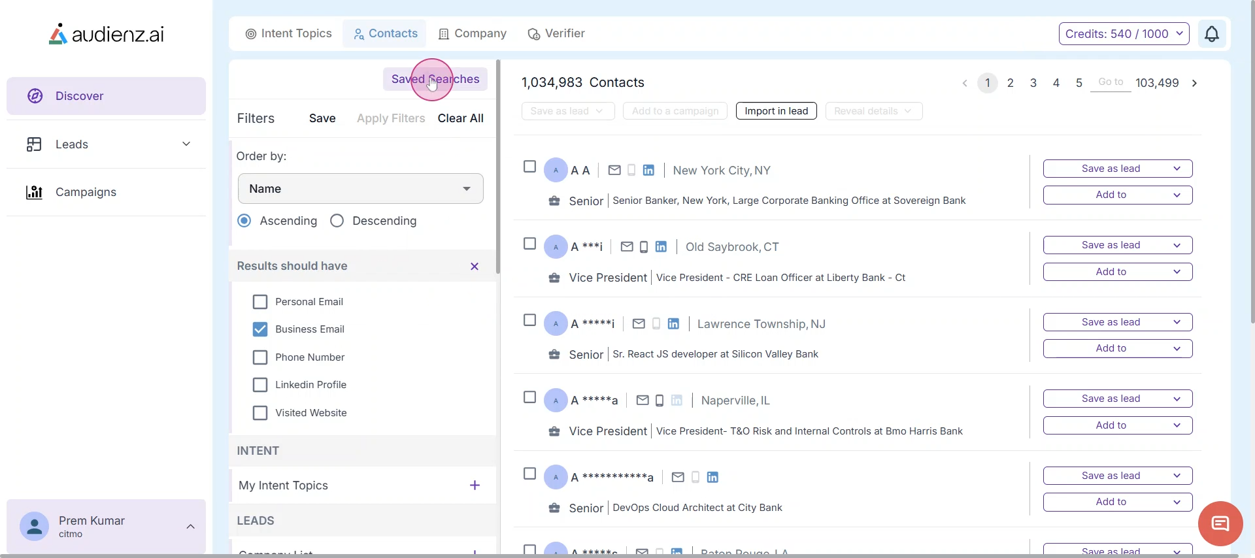The image size is (1255, 558).
Task: Click the LinkedIn icon for A A
Action: tap(648, 171)
